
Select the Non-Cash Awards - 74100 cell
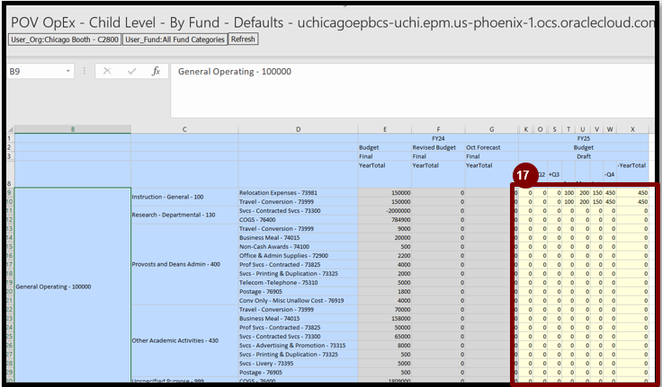pos(298,247)
